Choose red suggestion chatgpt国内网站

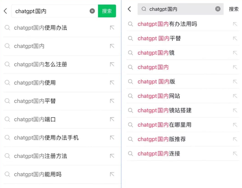[183, 96]
